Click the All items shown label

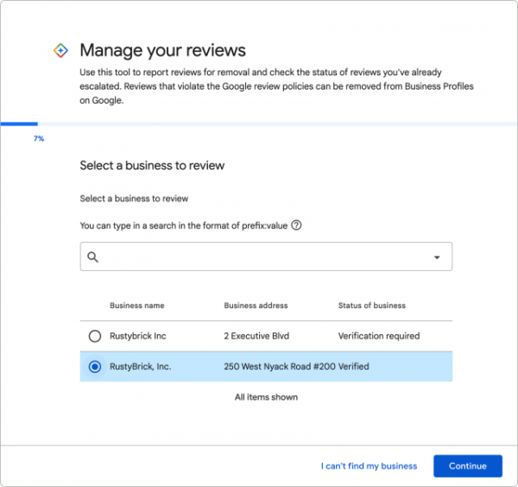(266, 397)
